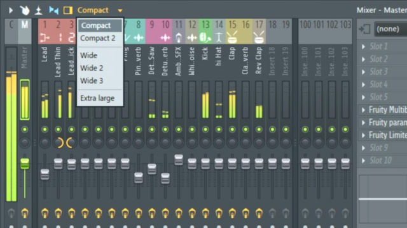This screenshot has height=228, width=407.
Task: Expand the Fruity Limiter slot arrow
Action: click(363, 135)
